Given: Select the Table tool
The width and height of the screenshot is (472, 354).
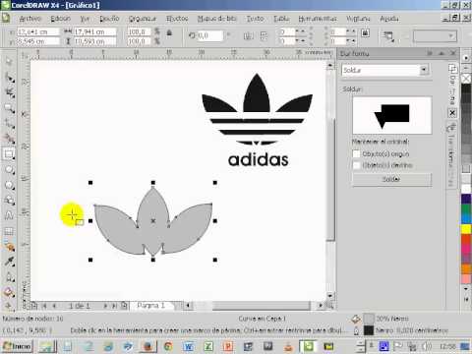Looking at the screenshot, I should pos(9,231).
